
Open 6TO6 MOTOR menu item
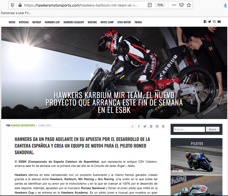[x=124, y=22]
